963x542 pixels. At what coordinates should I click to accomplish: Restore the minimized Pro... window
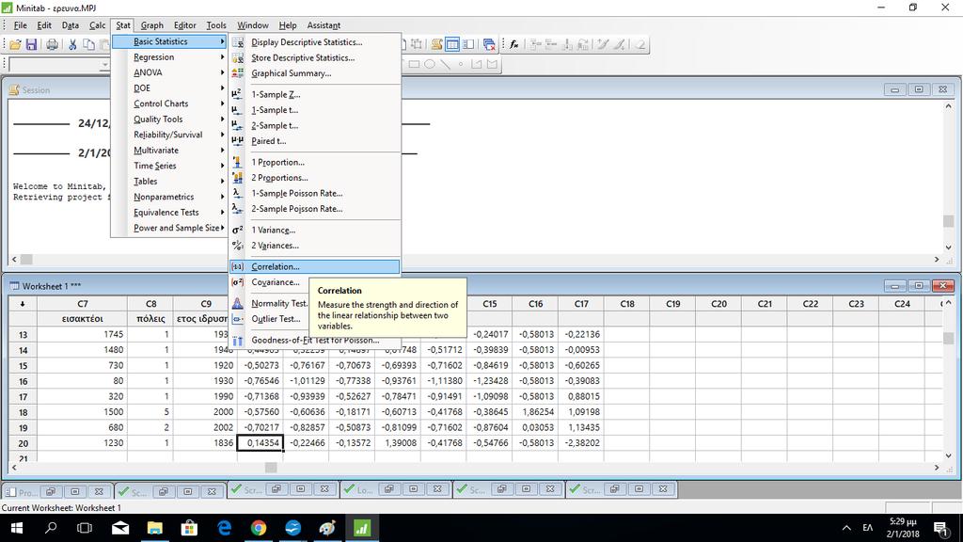click(x=51, y=491)
